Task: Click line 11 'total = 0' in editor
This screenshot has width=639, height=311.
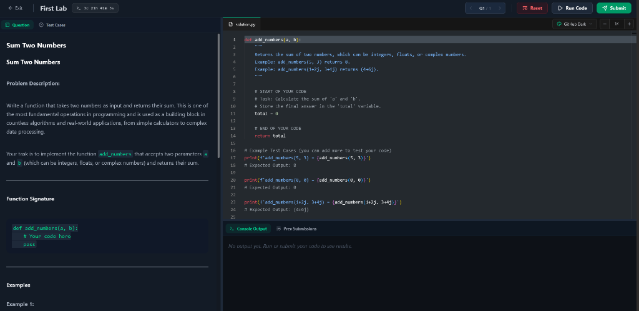Action: (266, 113)
